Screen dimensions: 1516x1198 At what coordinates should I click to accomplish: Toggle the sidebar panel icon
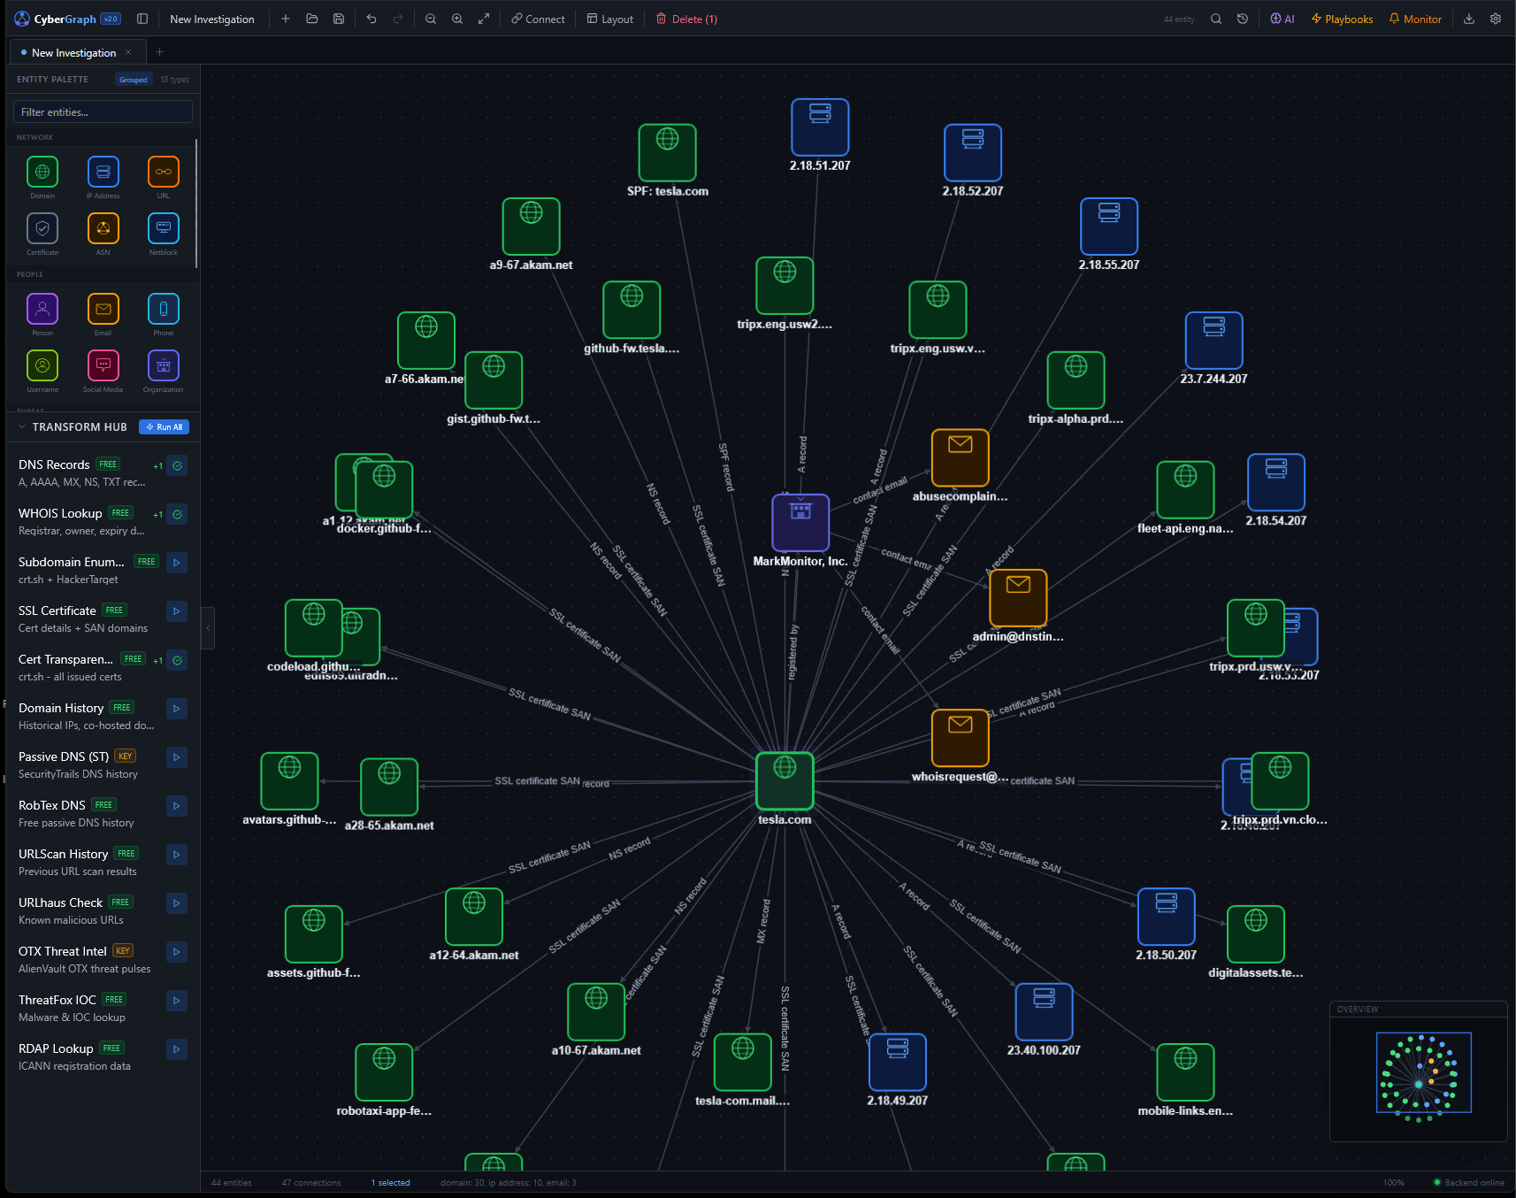pyautogui.click(x=142, y=19)
